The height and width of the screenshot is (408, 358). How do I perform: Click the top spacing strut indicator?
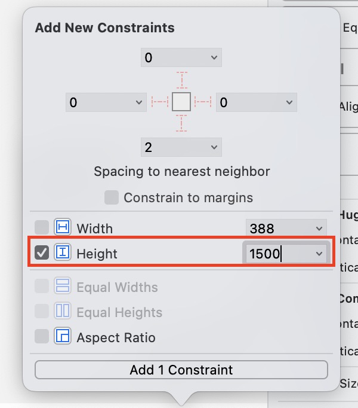(181, 81)
